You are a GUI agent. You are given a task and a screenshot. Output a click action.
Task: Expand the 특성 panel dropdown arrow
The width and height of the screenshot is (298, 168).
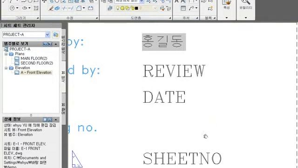pyautogui.click(x=227, y=18)
